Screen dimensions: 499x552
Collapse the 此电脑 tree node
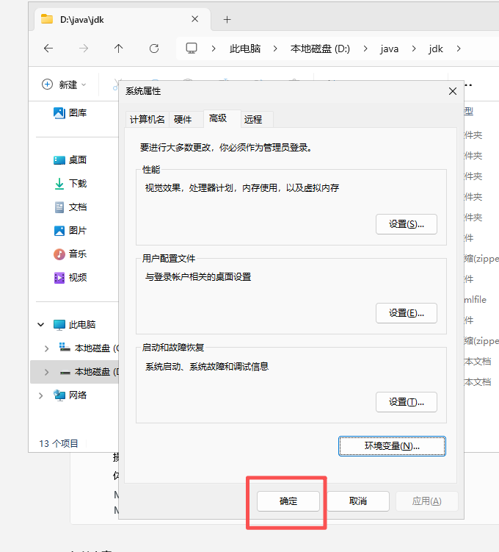[41, 325]
